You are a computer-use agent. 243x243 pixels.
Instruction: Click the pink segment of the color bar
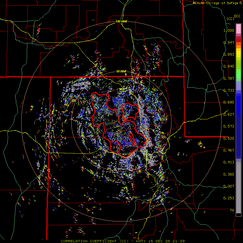coord(238,29)
